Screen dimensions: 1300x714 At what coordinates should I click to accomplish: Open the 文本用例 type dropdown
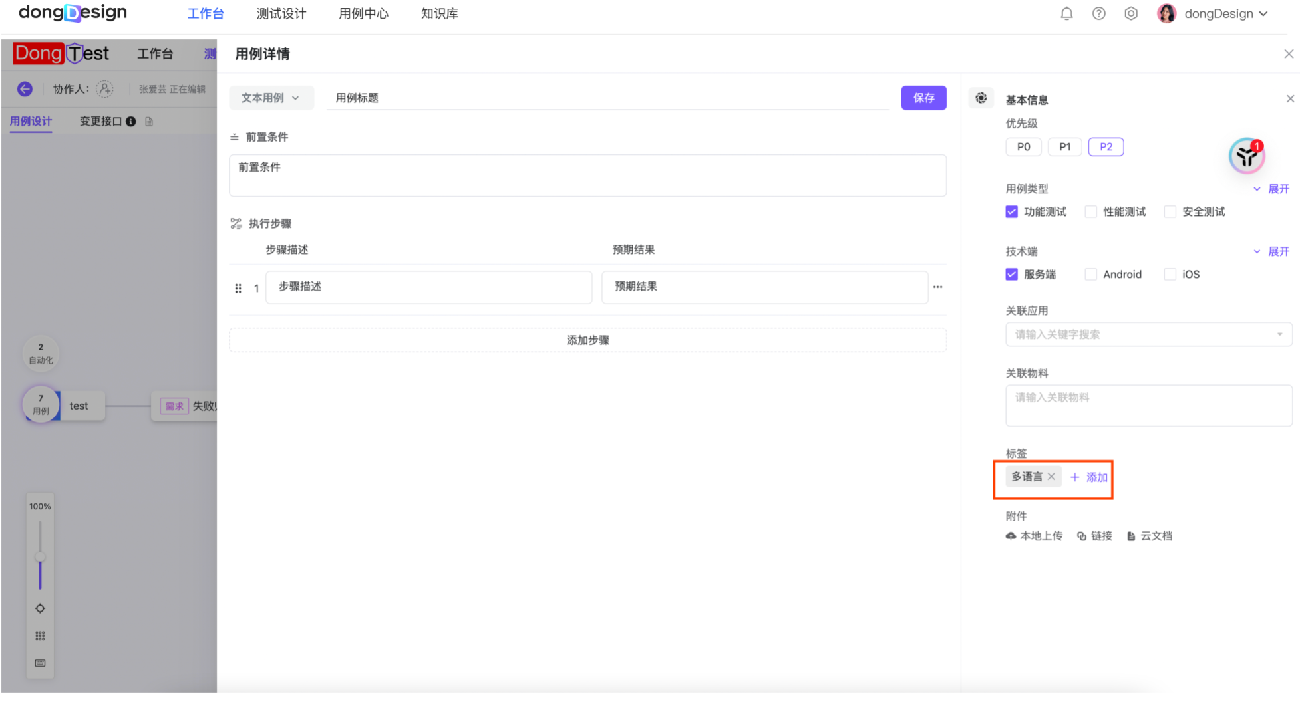click(x=270, y=98)
